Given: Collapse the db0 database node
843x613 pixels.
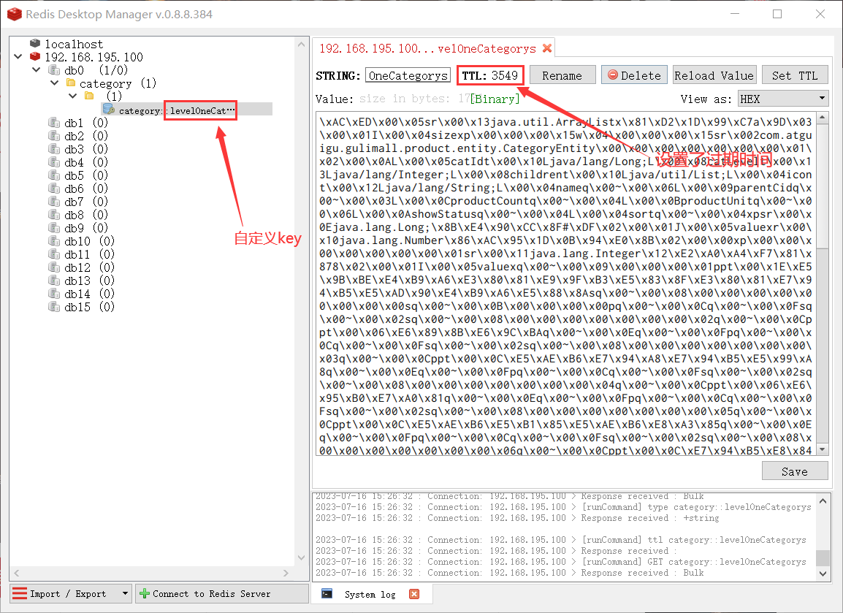Looking at the screenshot, I should point(36,70).
